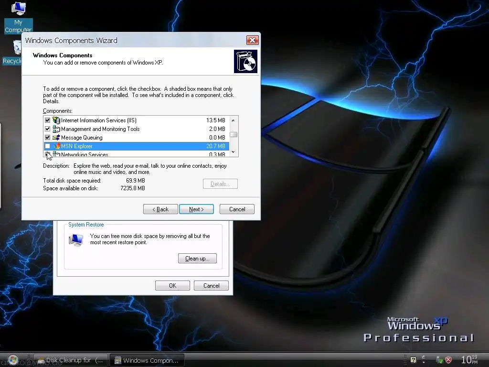Click the help question mark tray icon

point(413,360)
